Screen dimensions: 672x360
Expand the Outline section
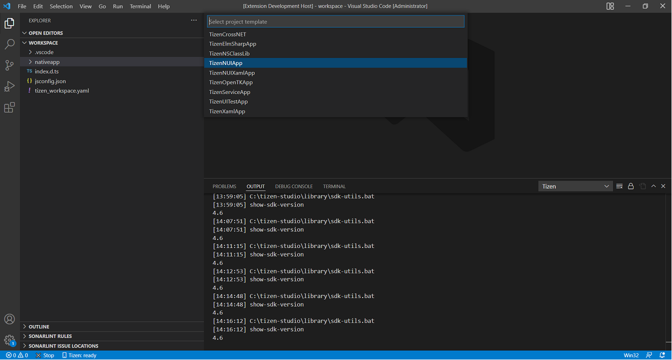coord(39,326)
